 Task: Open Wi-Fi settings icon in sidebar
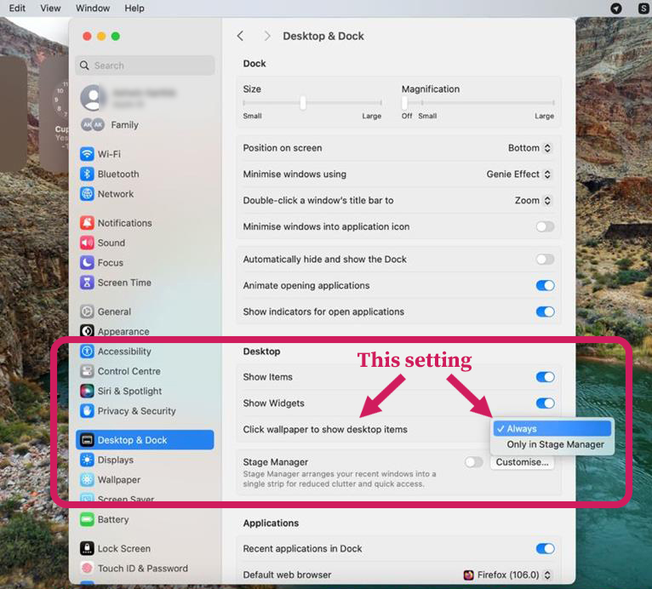(87, 154)
